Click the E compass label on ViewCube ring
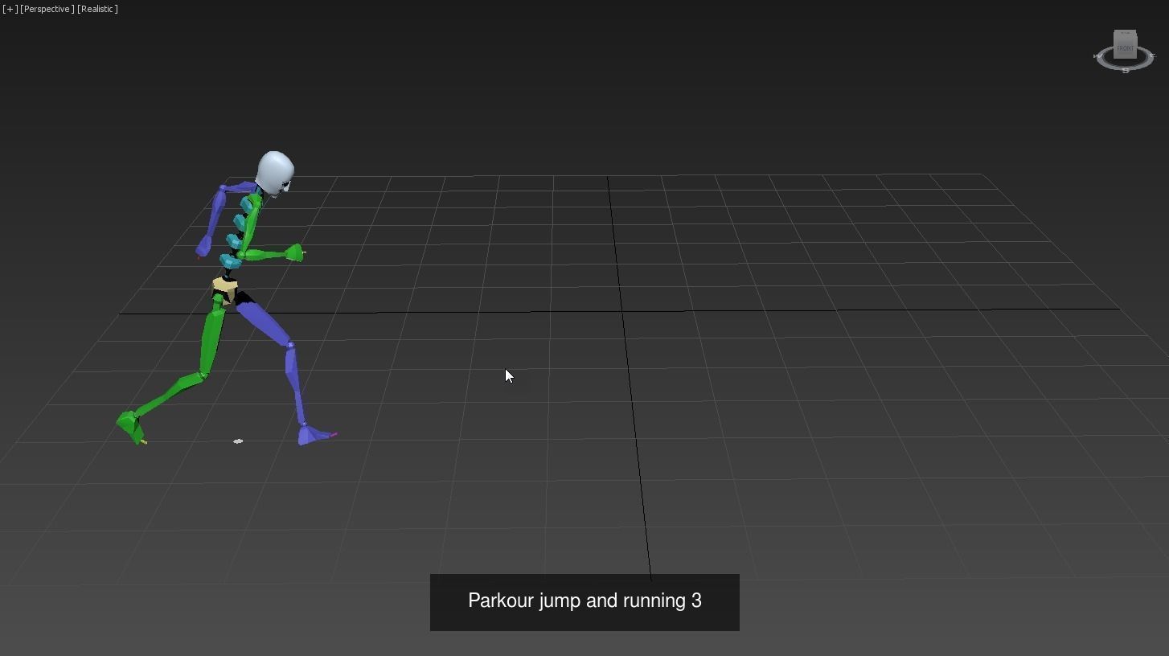The height and width of the screenshot is (656, 1169). point(1153,55)
